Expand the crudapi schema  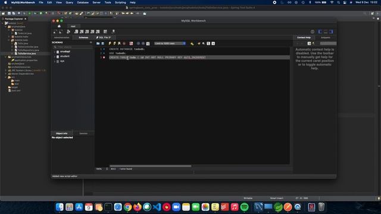pyautogui.click(x=55, y=52)
